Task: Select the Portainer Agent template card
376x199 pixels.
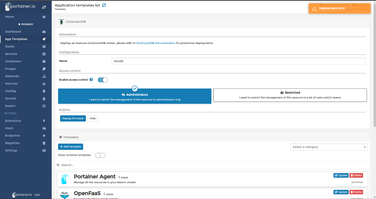Action: point(212,179)
